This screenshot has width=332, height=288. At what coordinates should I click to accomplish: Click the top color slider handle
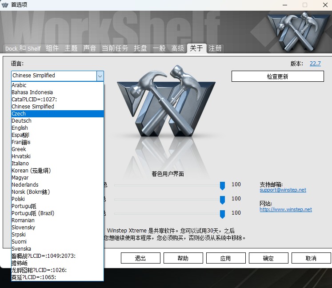tap(223, 185)
